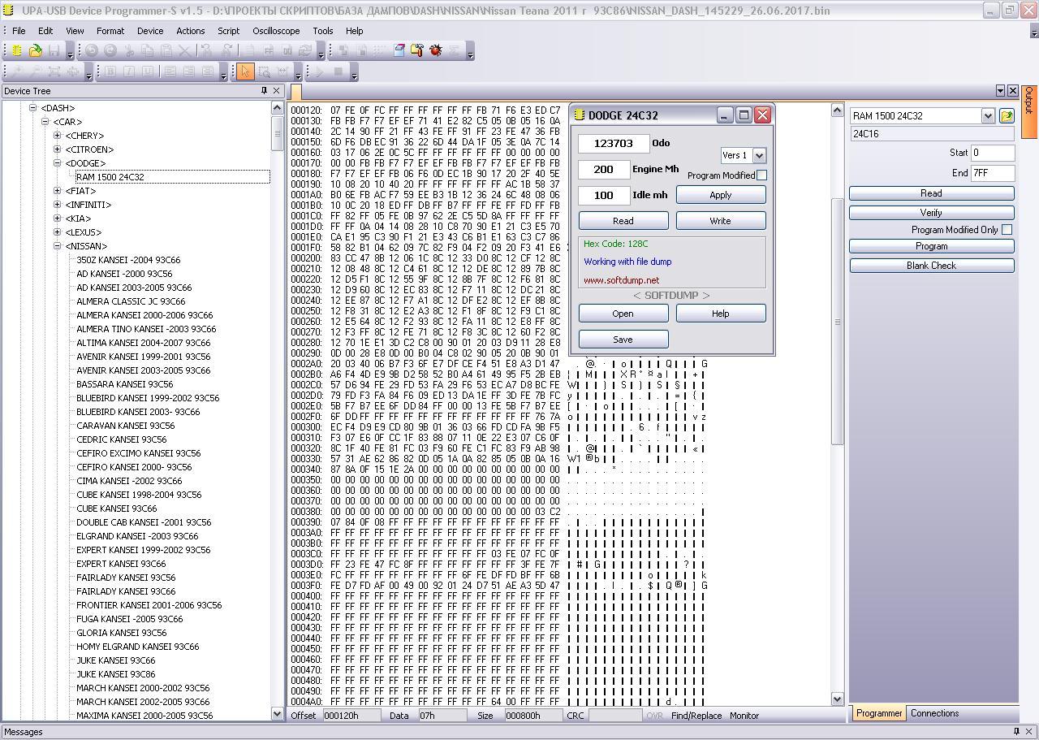Image resolution: width=1039 pixels, height=740 pixels.
Task: Collapse the <DASH> tree node
Action: coord(33,108)
